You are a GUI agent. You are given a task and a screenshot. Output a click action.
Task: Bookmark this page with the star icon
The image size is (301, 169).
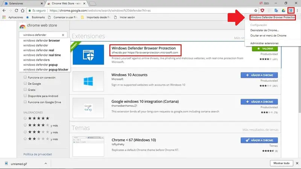[x=256, y=11]
